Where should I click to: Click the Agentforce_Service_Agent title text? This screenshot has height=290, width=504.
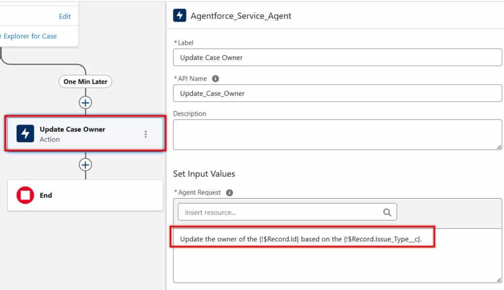click(241, 16)
